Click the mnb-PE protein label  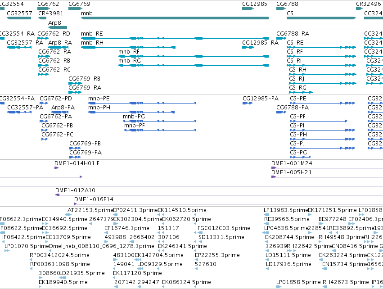pyautogui.click(x=99, y=99)
